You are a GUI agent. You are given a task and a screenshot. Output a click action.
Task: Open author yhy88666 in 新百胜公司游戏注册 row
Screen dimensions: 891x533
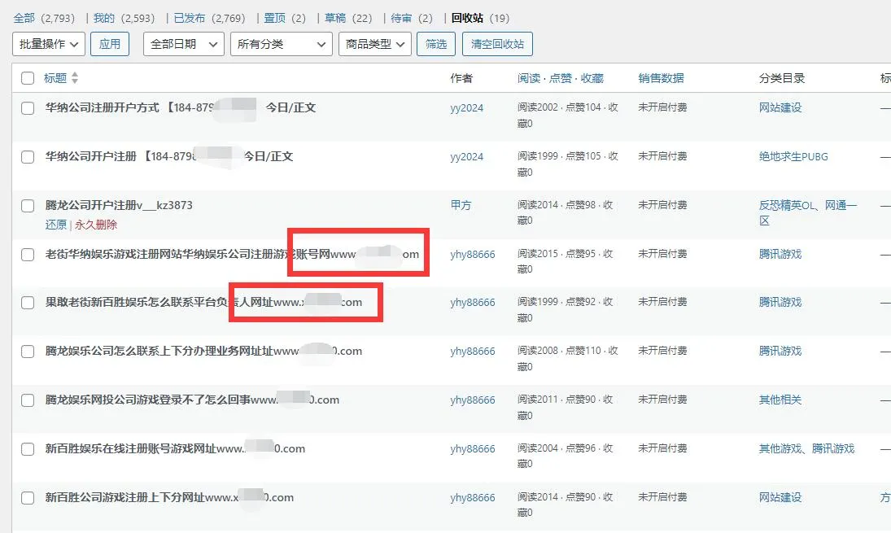tap(473, 498)
